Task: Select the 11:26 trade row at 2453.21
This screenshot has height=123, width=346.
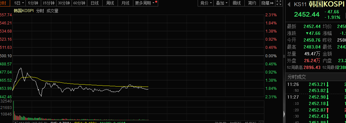Action: point(316,84)
